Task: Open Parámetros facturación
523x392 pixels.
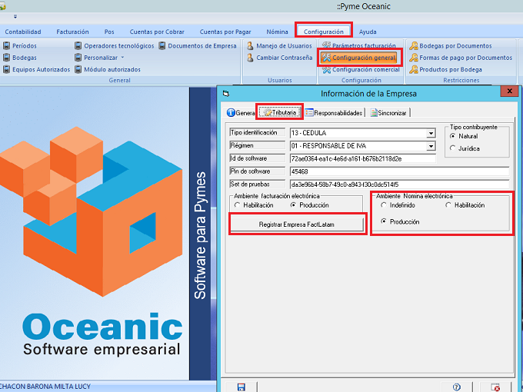Action: (x=359, y=45)
